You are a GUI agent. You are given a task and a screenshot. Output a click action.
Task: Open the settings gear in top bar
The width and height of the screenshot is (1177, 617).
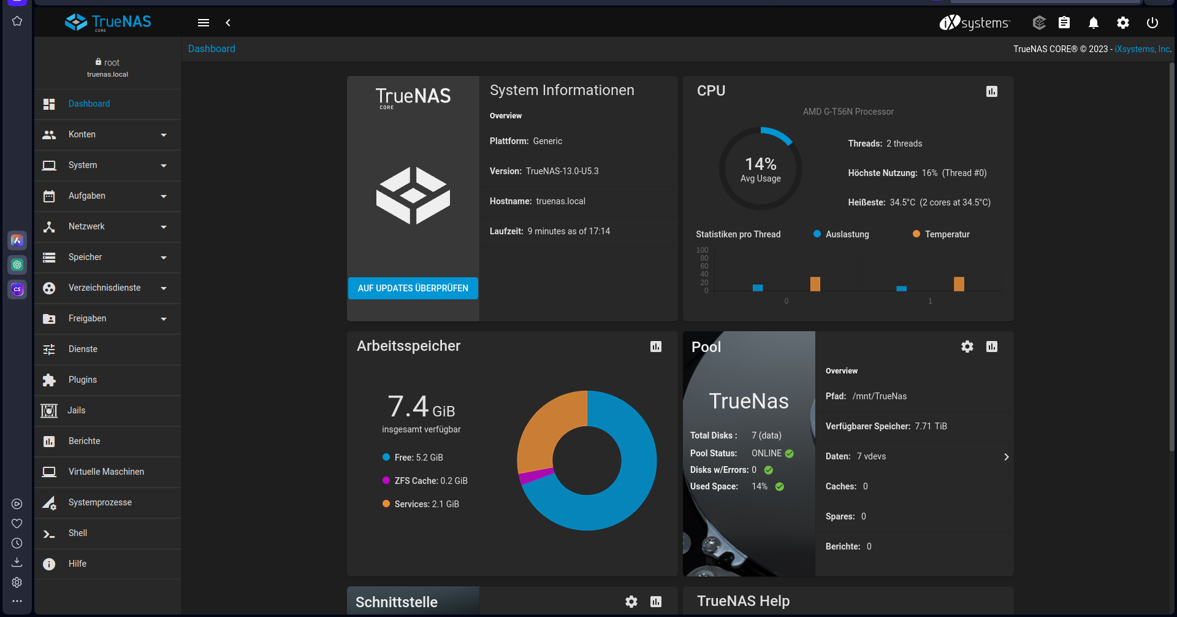pyautogui.click(x=1123, y=23)
